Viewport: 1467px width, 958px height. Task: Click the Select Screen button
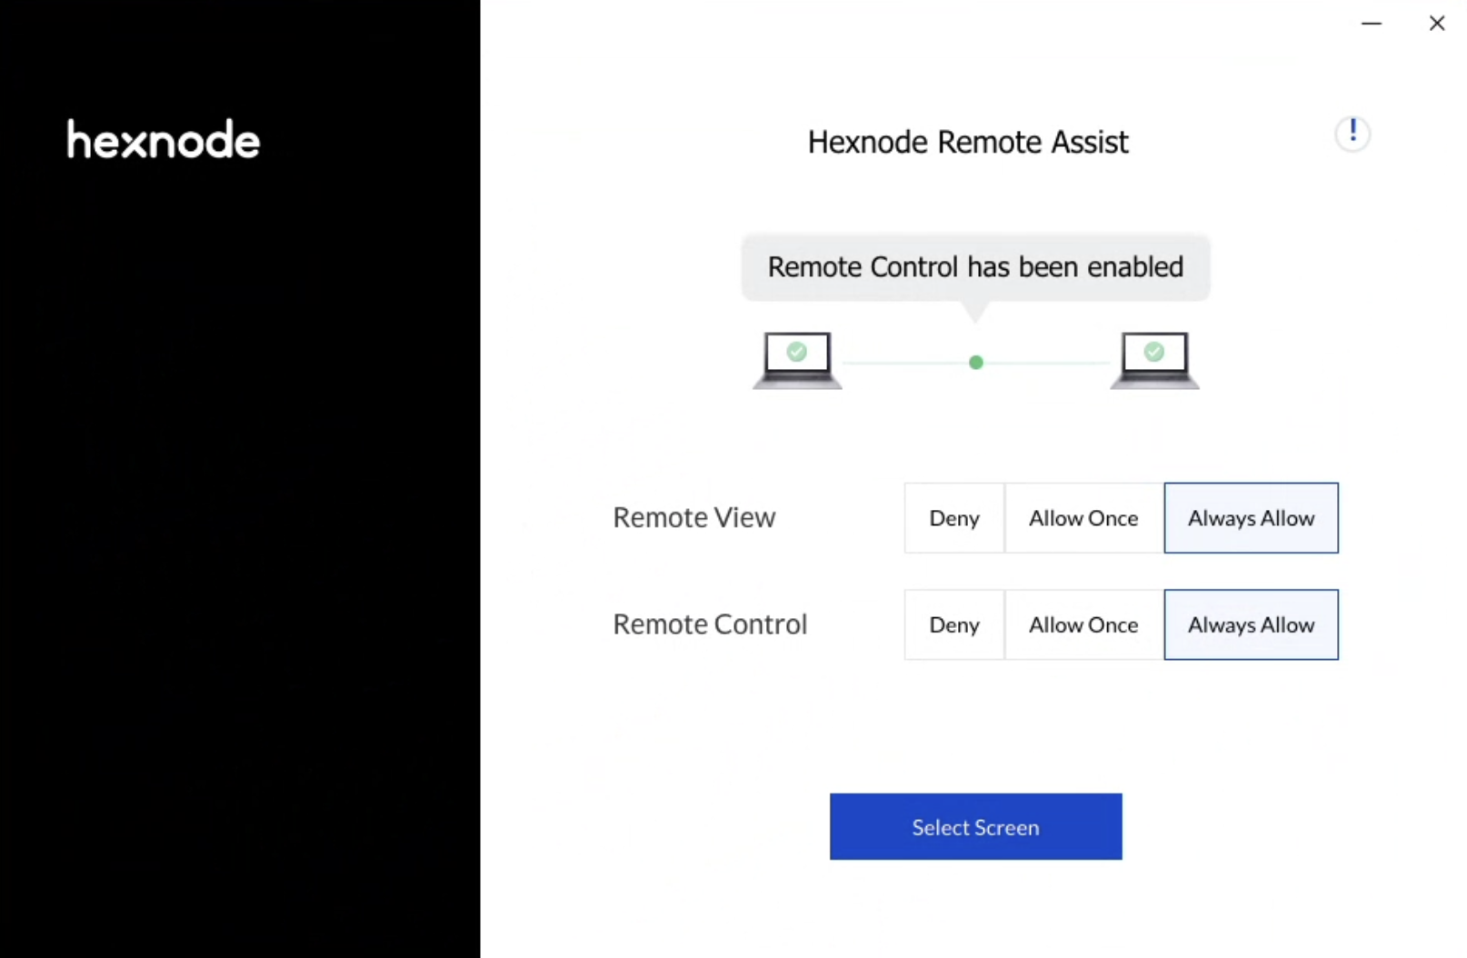coord(975,827)
